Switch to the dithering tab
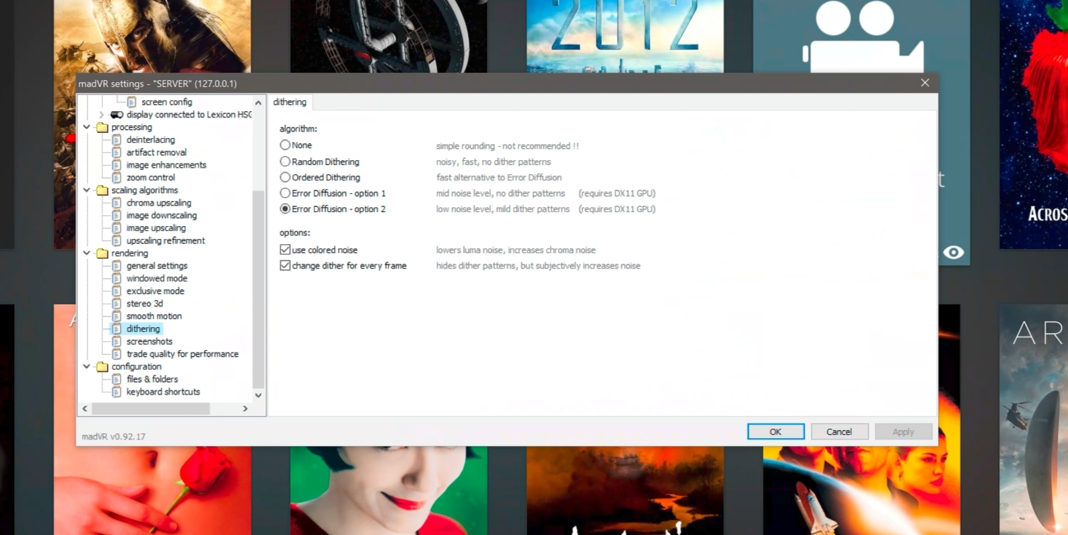The width and height of the screenshot is (1068, 535). tap(290, 102)
